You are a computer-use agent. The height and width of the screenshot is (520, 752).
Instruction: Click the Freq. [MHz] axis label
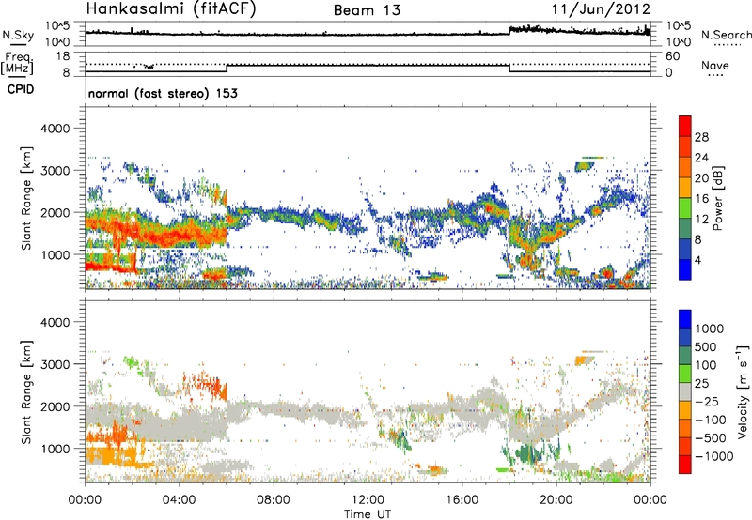pos(17,64)
